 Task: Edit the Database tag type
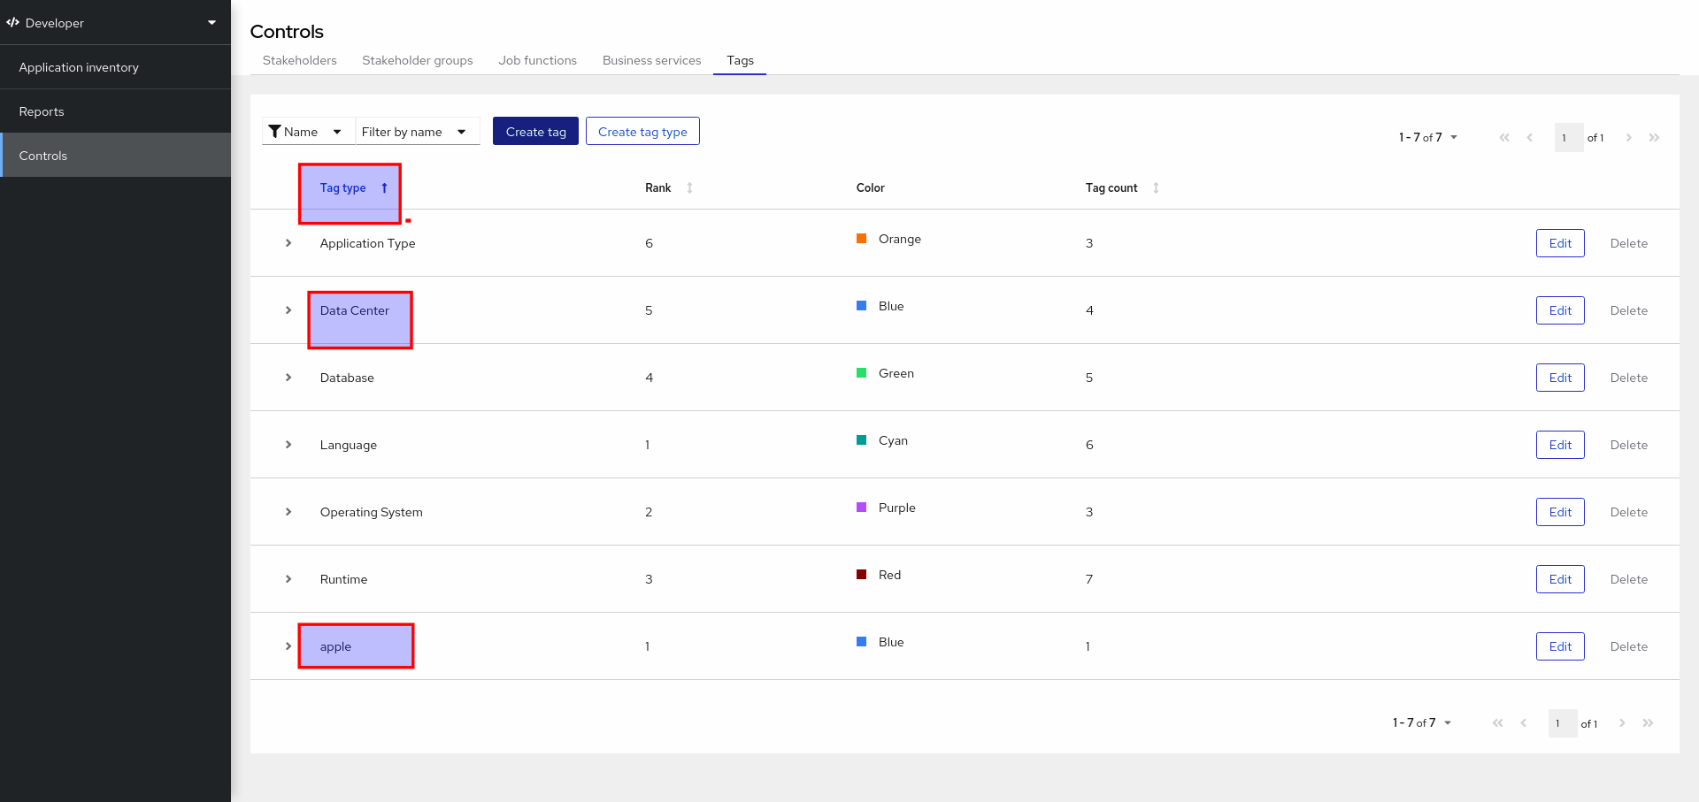[1559, 378]
